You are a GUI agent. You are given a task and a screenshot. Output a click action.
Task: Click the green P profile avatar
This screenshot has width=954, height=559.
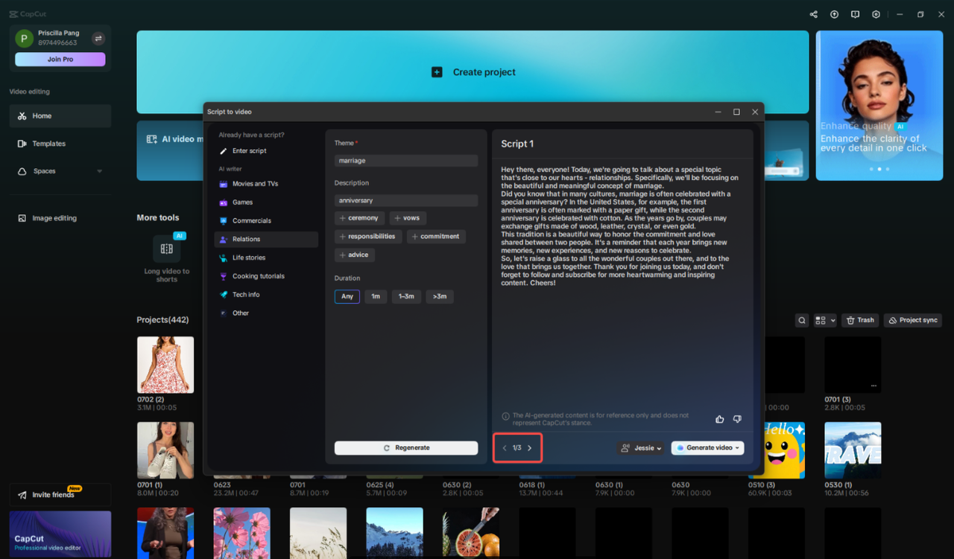click(x=24, y=38)
